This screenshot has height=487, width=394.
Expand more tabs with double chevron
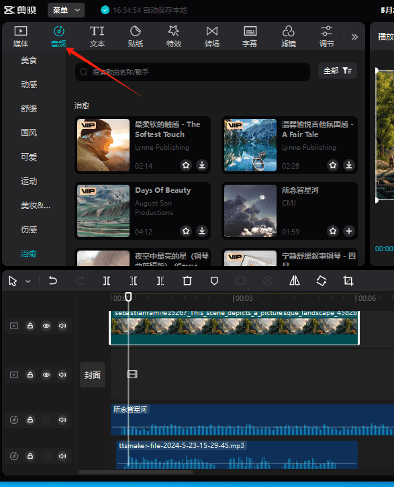tap(354, 37)
